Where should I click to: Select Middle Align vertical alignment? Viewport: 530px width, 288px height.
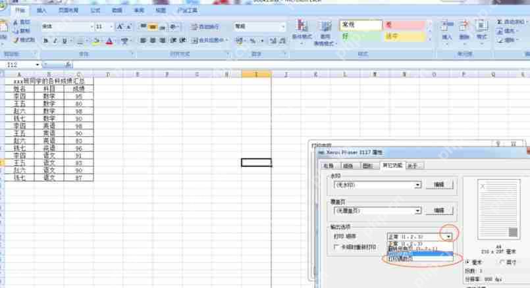click(x=153, y=26)
